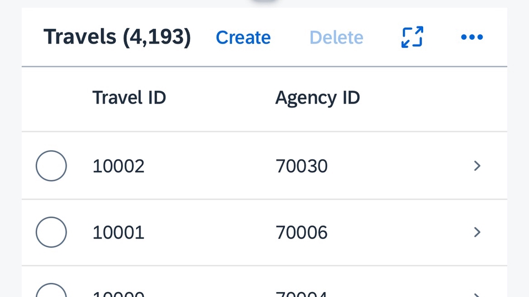Enter full screen mode for Travels table

point(412,37)
